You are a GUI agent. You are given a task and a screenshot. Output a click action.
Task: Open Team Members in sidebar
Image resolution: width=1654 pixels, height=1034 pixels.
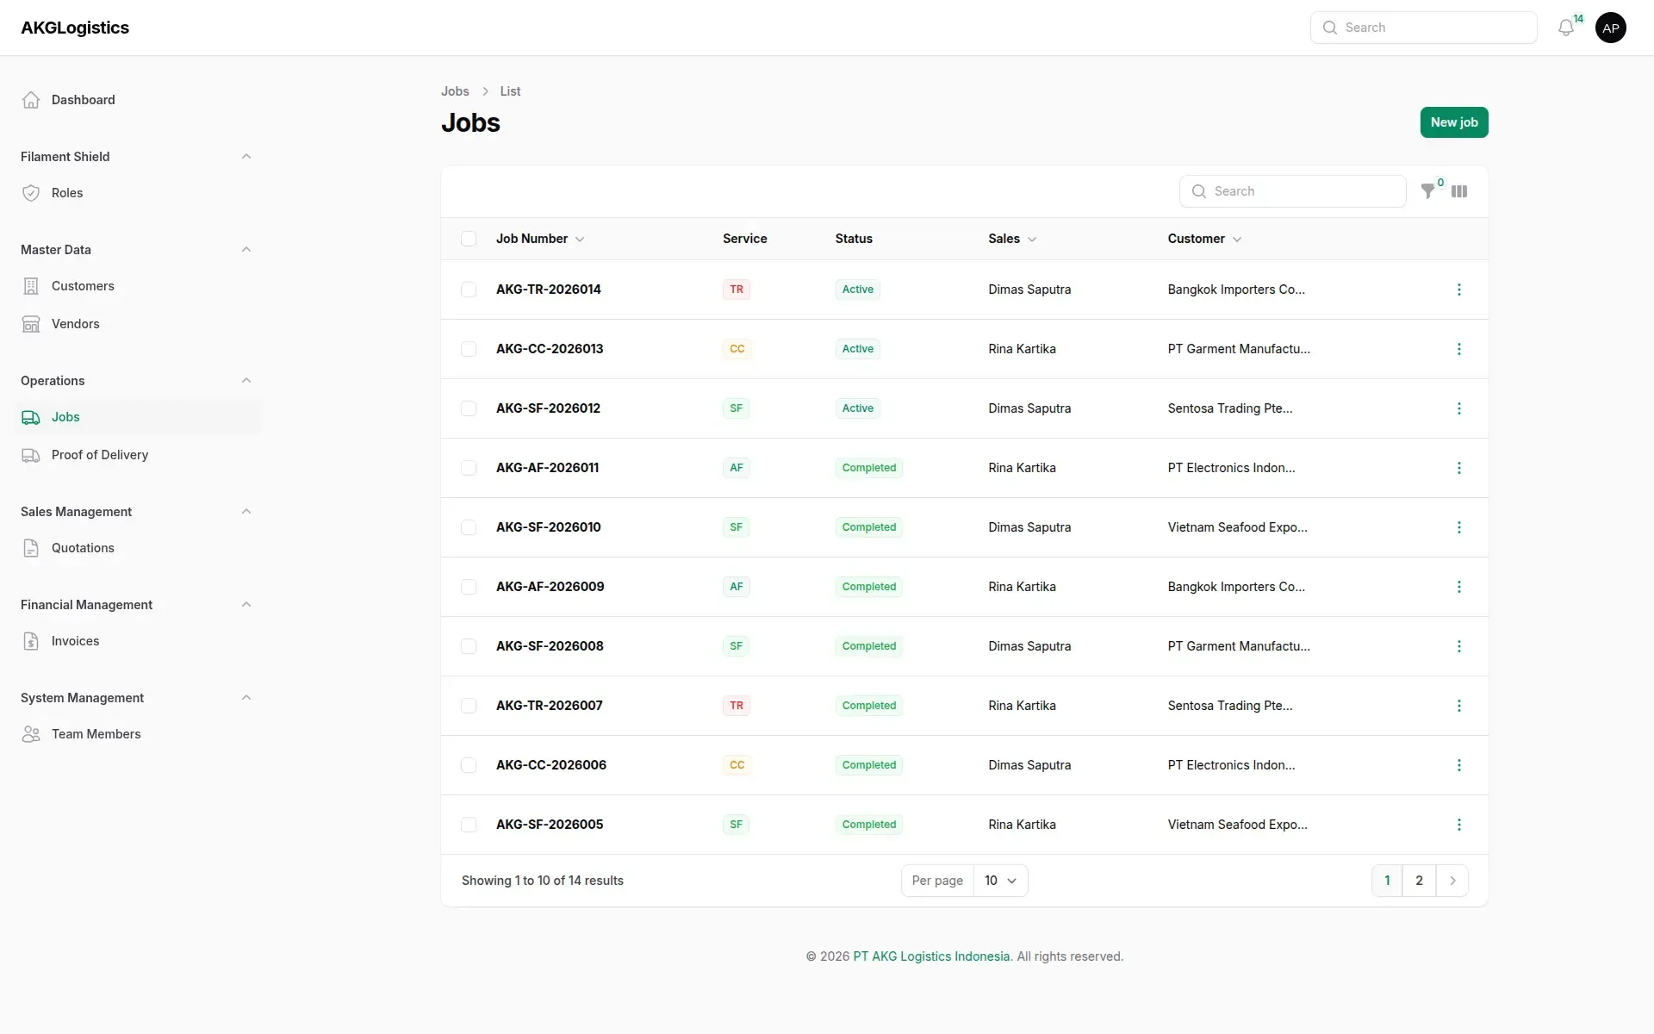point(138,734)
